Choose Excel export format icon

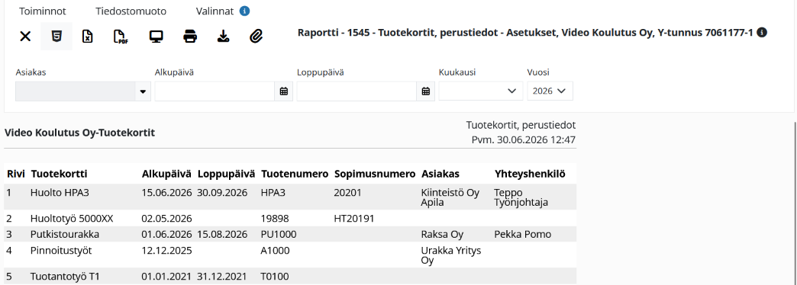(x=88, y=37)
